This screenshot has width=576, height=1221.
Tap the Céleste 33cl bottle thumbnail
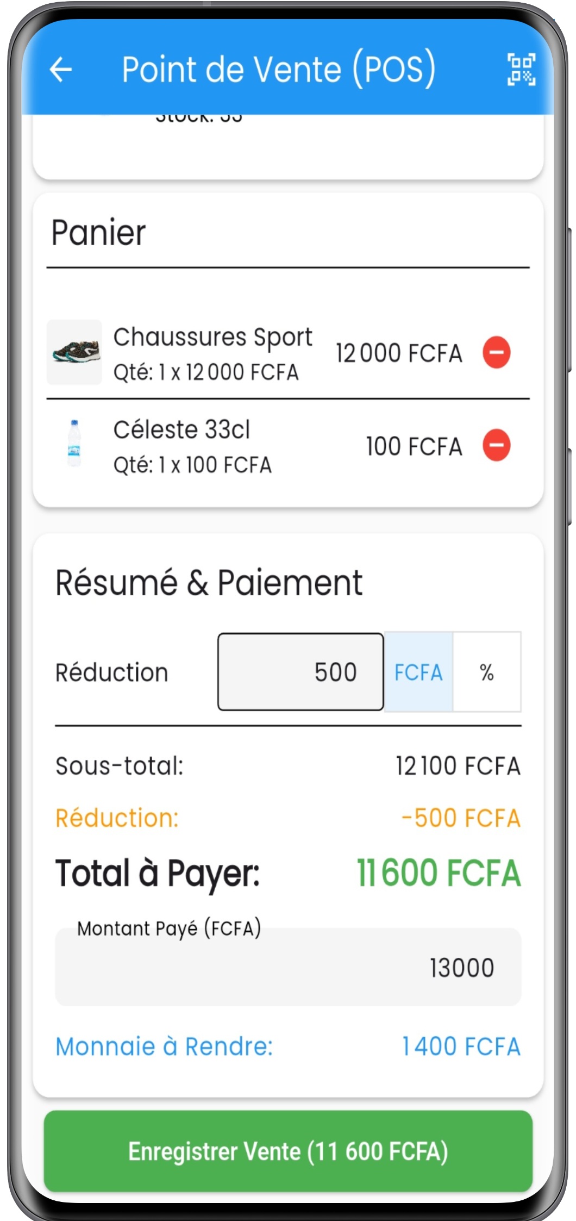[x=74, y=444]
